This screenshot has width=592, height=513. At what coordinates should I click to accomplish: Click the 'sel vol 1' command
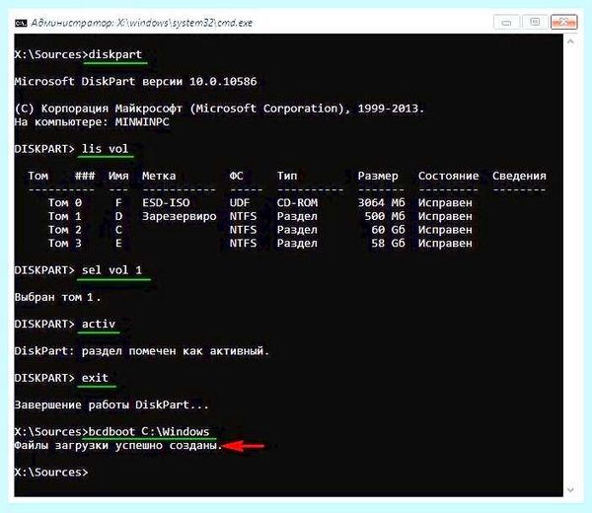click(x=111, y=270)
